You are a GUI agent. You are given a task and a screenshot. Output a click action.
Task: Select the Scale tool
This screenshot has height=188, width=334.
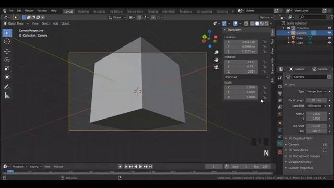click(7, 68)
